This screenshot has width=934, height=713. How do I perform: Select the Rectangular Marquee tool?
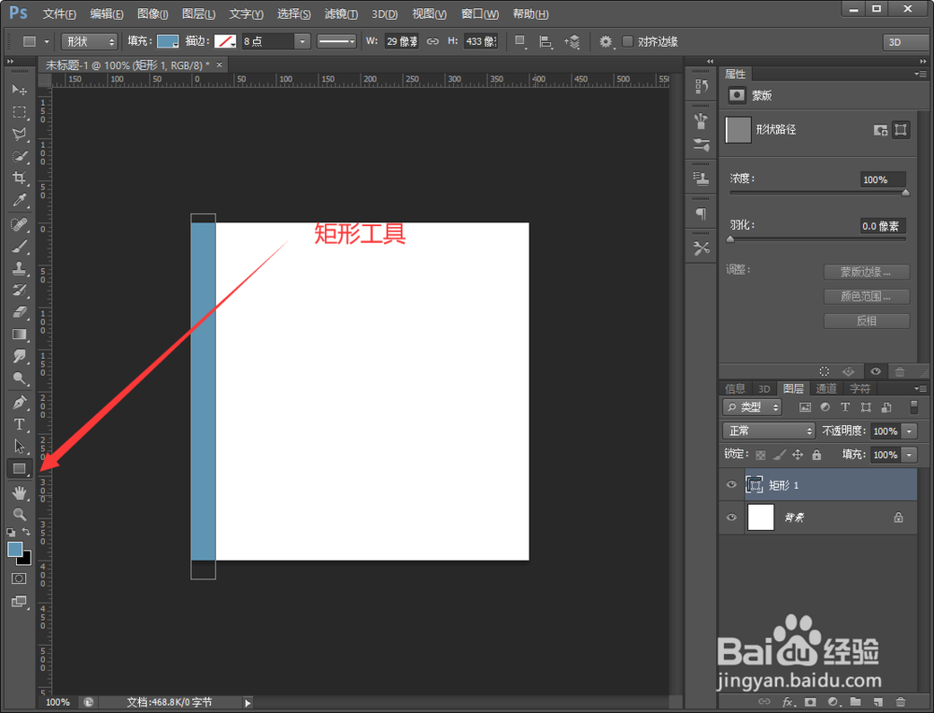coord(19,112)
